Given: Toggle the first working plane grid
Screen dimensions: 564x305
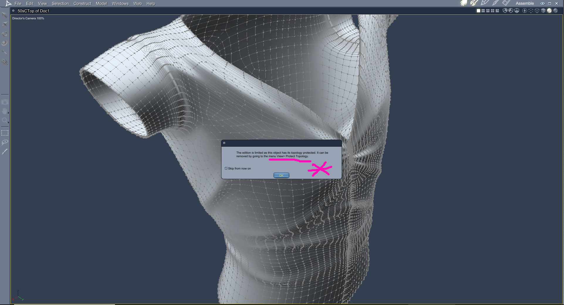Looking at the screenshot, I should (505, 11).
